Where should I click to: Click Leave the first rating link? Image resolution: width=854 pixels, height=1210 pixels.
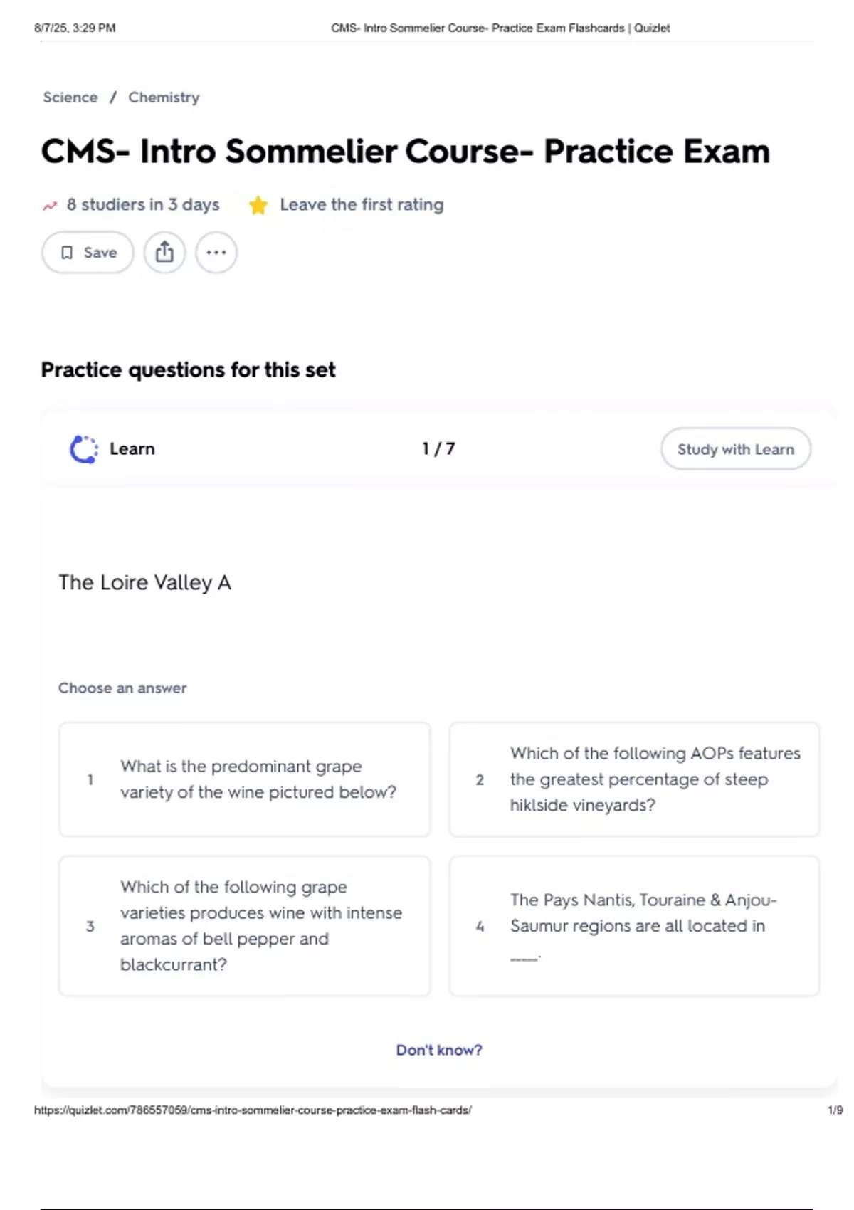click(x=362, y=205)
